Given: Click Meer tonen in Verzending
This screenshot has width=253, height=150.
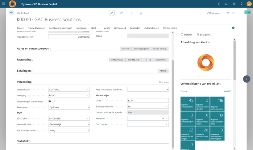Looking at the screenshot, I should [x=164, y=82].
